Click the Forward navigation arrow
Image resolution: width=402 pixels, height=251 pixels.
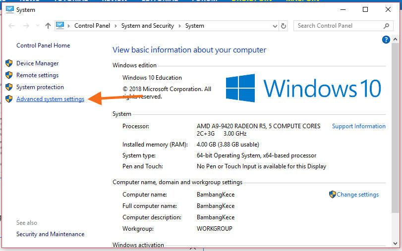click(x=26, y=26)
